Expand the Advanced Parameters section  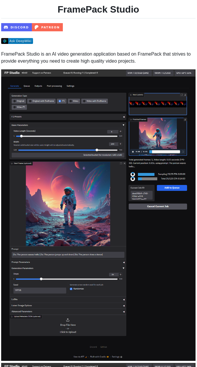click(x=68, y=312)
